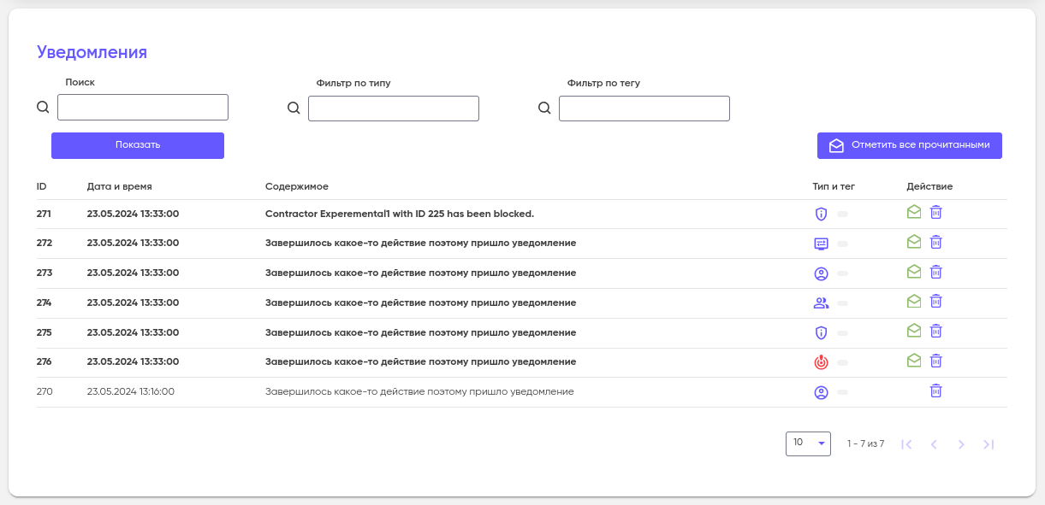The height and width of the screenshot is (505, 1045).
Task: Delete notification 270 using trash icon
Action: coord(936,390)
